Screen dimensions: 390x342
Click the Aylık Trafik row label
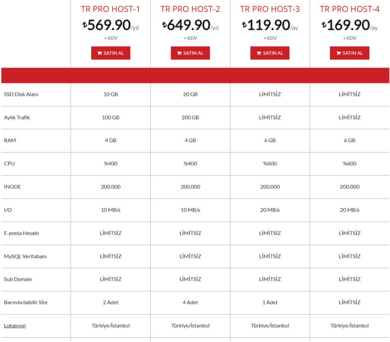(x=18, y=117)
